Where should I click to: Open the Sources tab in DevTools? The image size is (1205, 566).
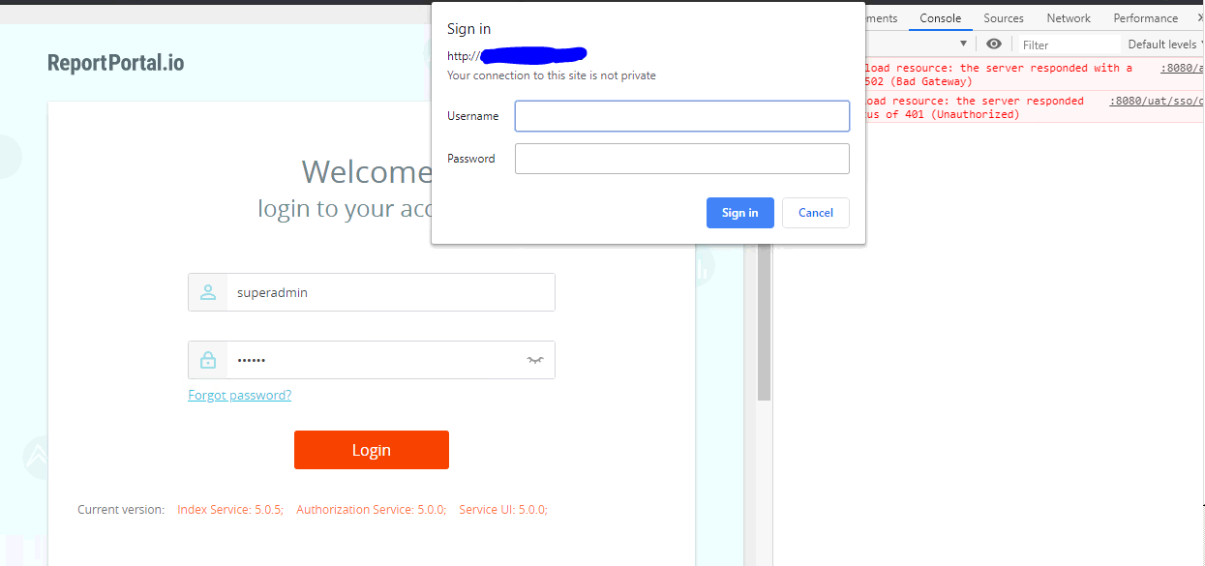click(x=1003, y=17)
